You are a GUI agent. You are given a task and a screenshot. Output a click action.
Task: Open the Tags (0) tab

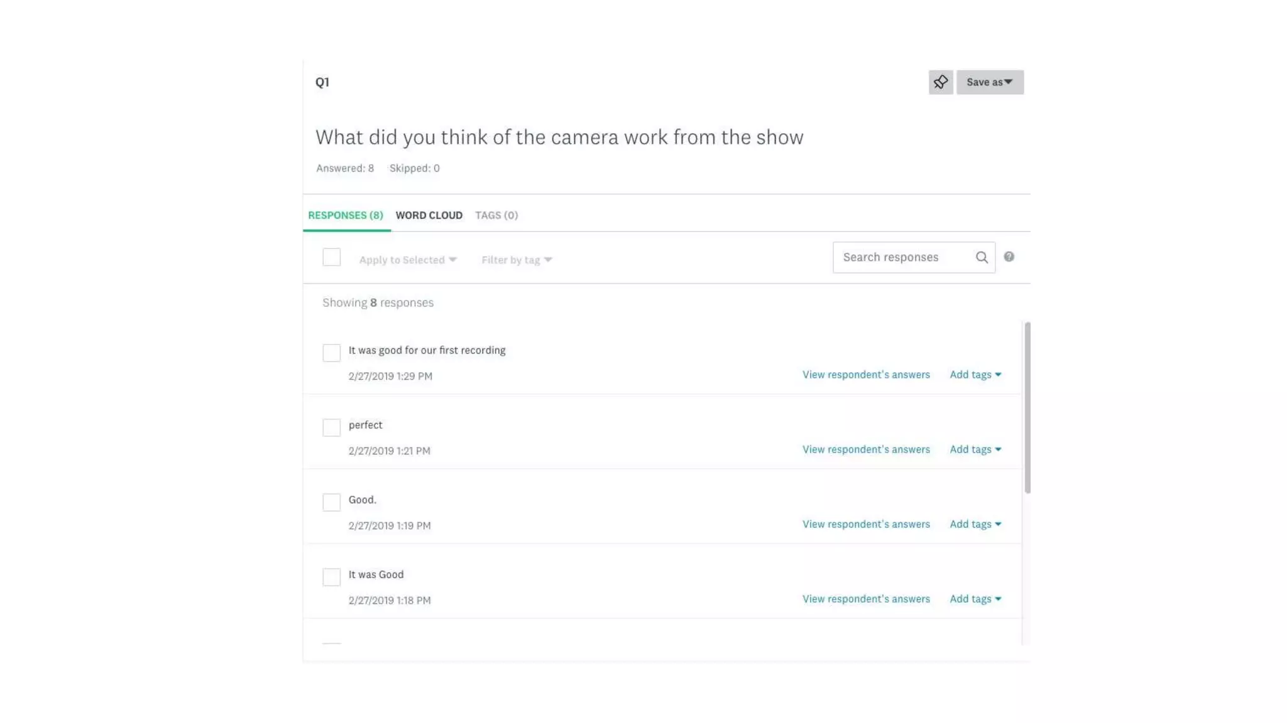tap(496, 215)
